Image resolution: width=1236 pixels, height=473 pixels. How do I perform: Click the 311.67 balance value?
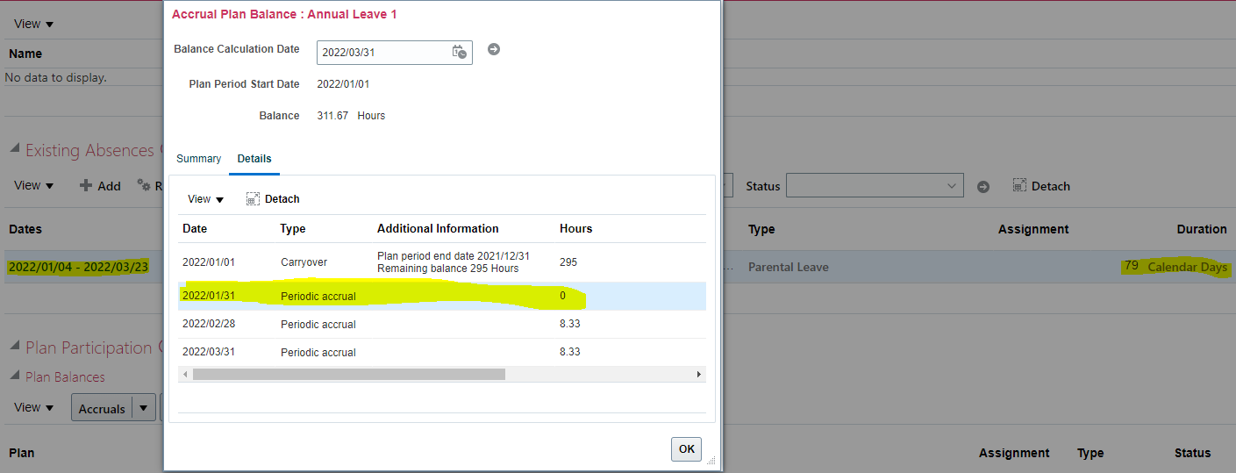click(x=332, y=116)
